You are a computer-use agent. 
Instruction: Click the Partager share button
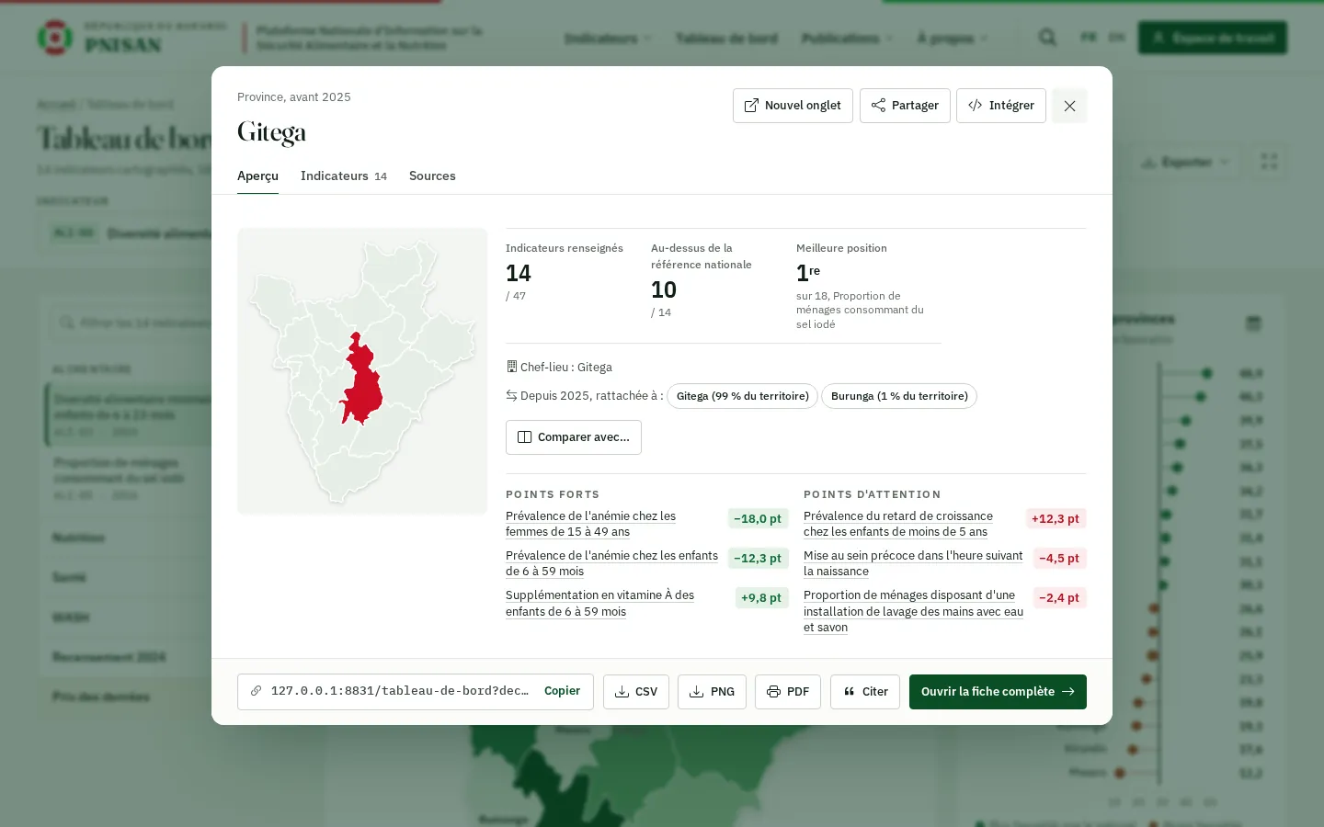click(x=905, y=106)
